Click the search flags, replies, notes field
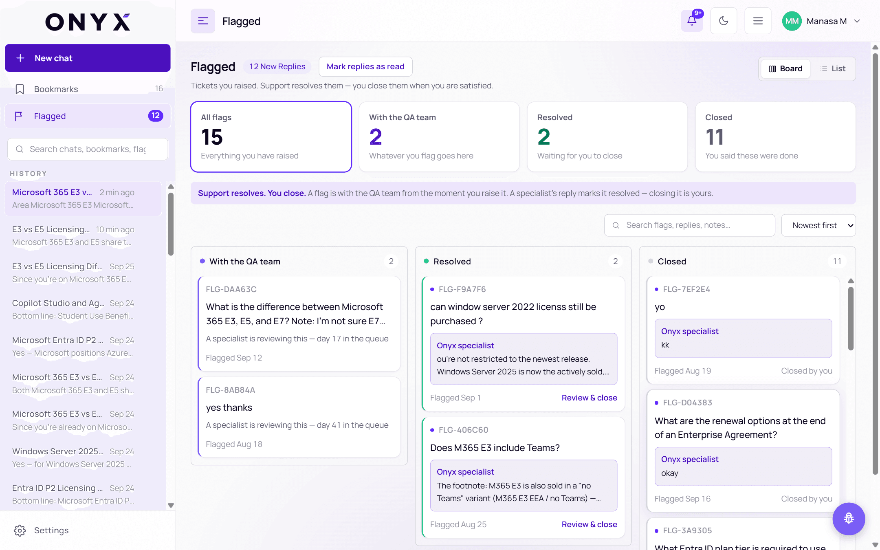 coord(690,225)
